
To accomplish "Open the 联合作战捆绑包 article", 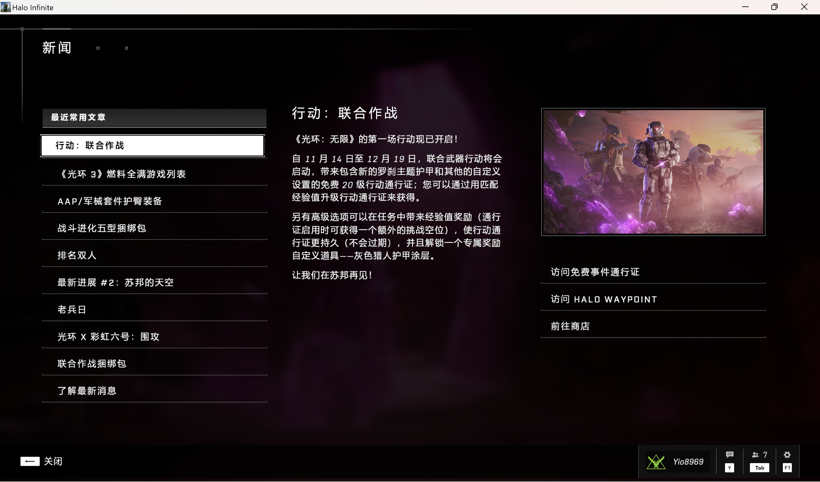I will (155, 363).
